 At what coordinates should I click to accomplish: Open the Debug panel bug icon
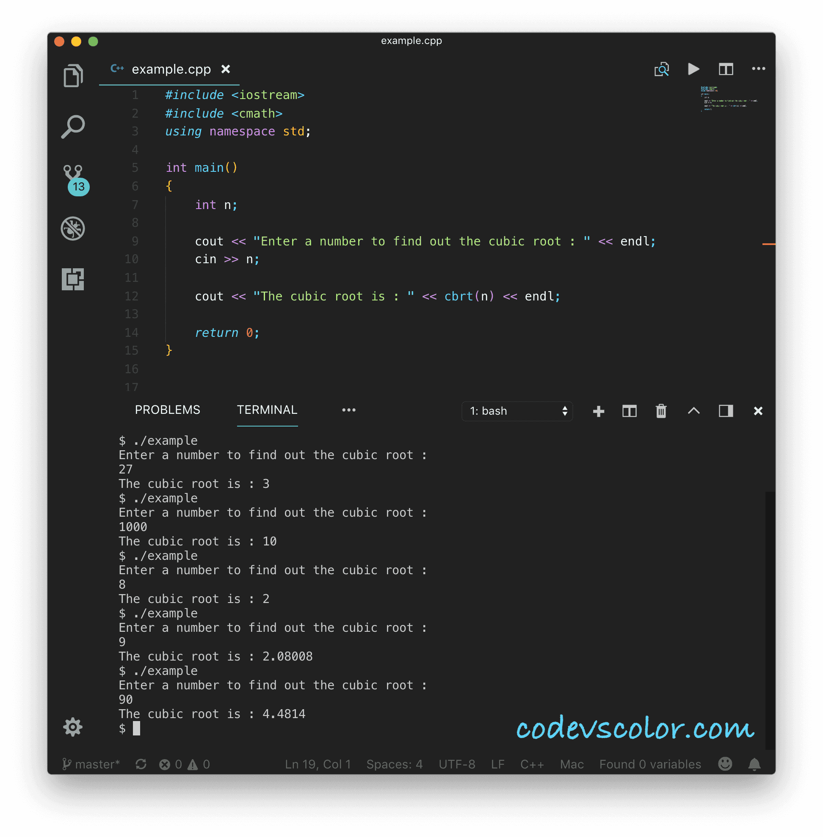tap(73, 228)
